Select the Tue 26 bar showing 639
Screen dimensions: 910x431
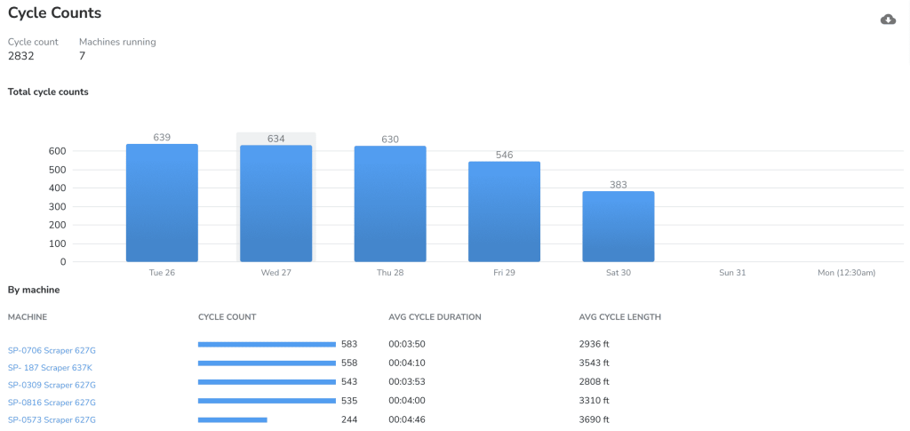(162, 204)
